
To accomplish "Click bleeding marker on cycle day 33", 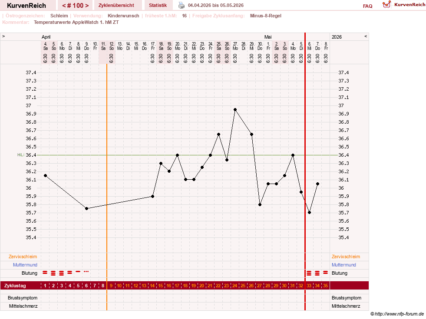I will (309, 273).
